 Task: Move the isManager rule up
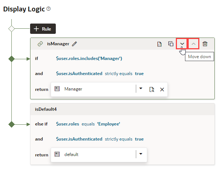(193, 44)
